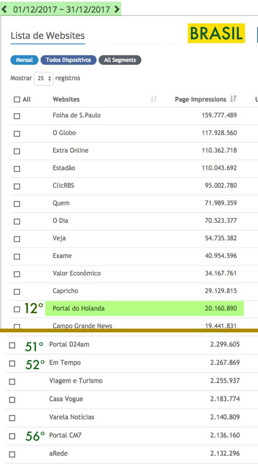This screenshot has width=258, height=467.
Task: Open the 01/12/2017 date range picker
Action: (x=61, y=9)
